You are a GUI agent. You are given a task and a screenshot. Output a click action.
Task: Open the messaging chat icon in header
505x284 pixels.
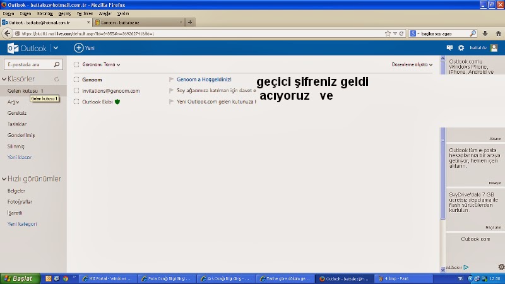(x=449, y=48)
